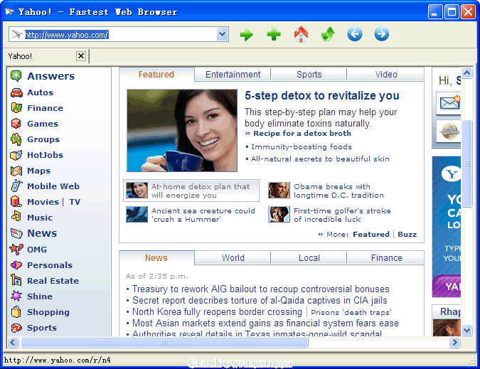Screen dimensions: 480x369
Task: Open 'North Korea fully reopens border crossing'
Action: [x=217, y=311]
